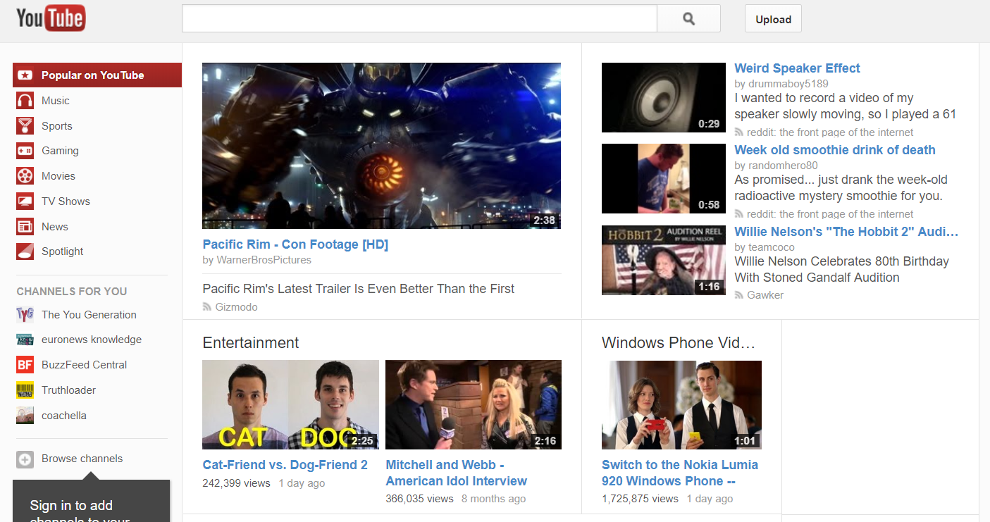This screenshot has height=522, width=990.
Task: Open Week old smoothie drink of death title
Action: pos(835,150)
